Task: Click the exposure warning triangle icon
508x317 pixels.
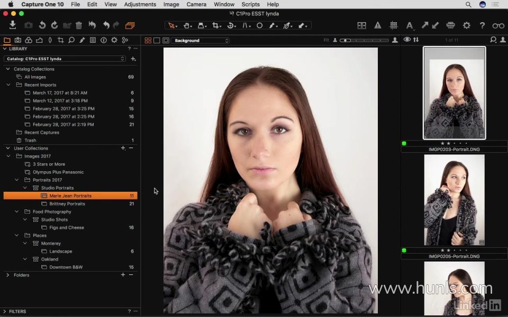Action: [378, 25]
